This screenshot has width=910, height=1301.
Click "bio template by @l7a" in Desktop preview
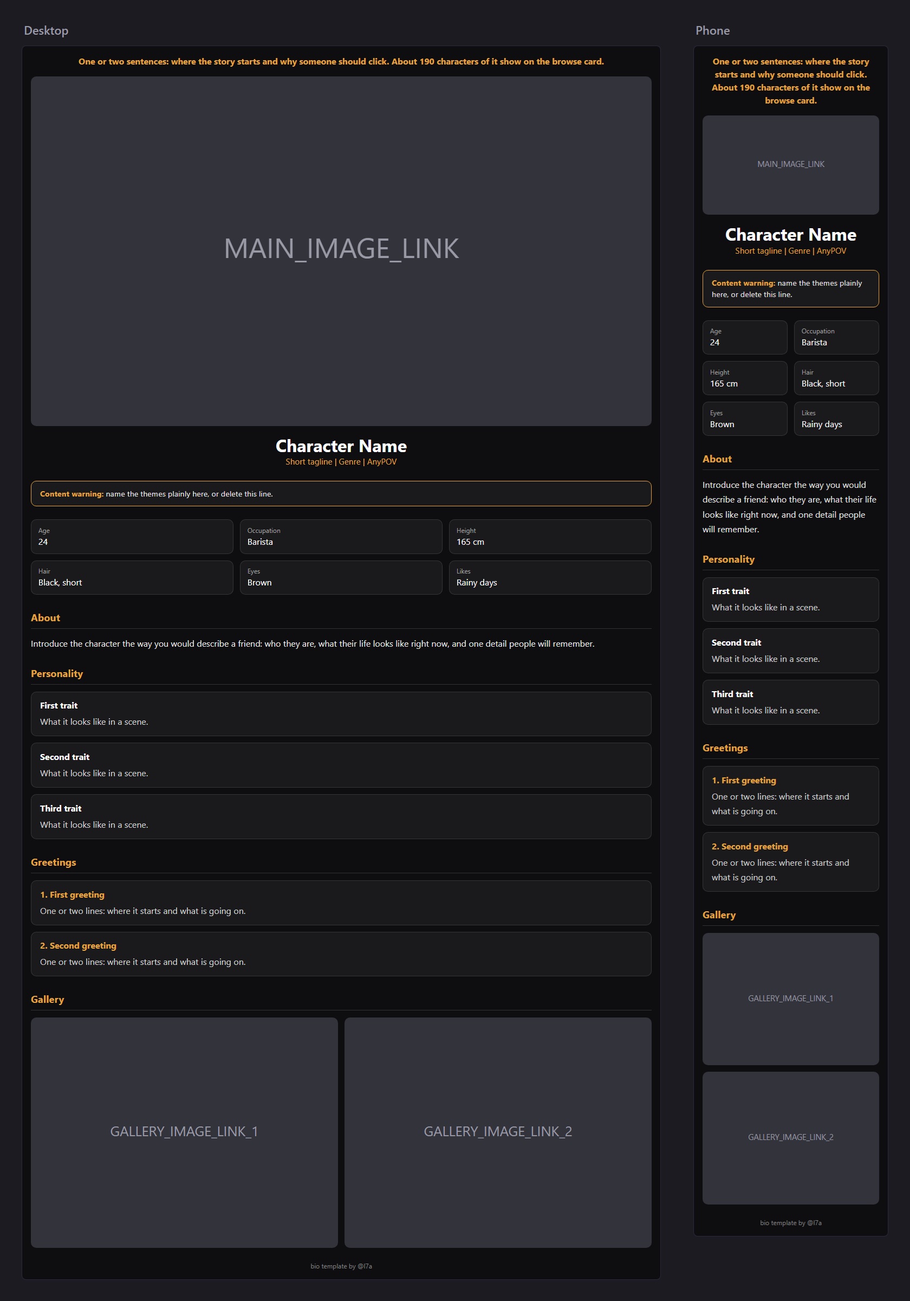[x=341, y=1266]
